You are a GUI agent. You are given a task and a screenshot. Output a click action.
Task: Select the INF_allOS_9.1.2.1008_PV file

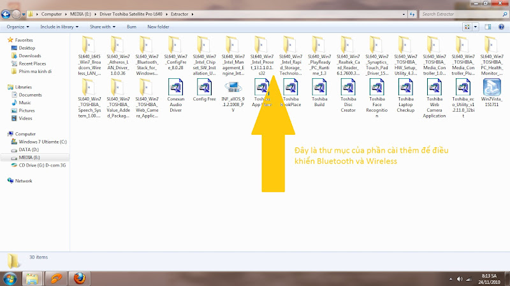[x=233, y=96]
